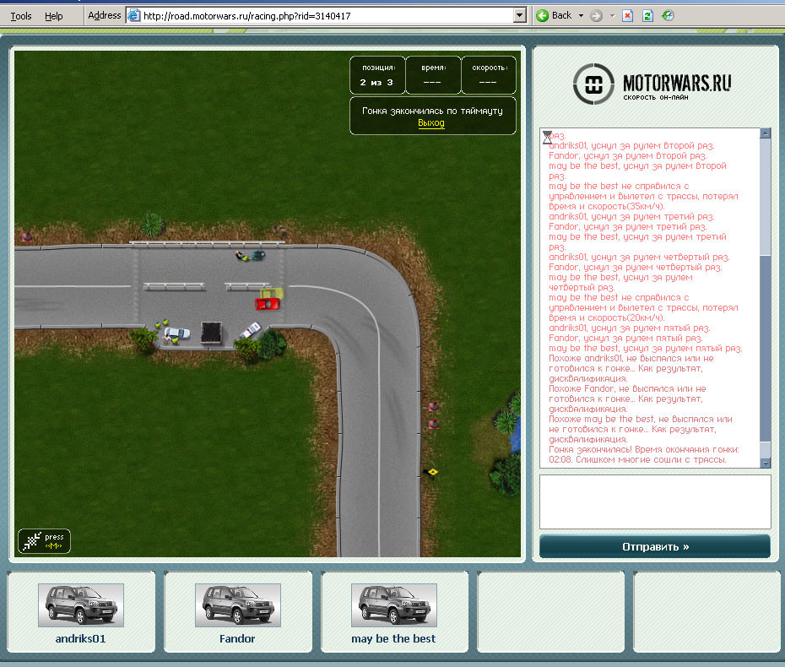The width and height of the screenshot is (785, 667).
Task: Click the yellow warning road sign
Action: tap(433, 471)
